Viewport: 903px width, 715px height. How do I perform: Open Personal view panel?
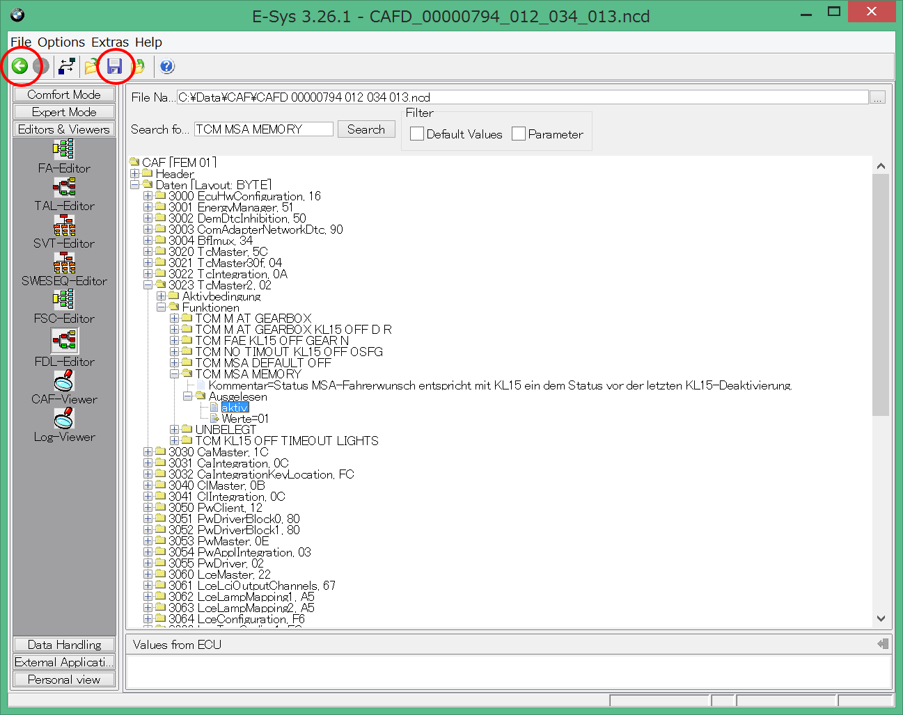pos(64,680)
